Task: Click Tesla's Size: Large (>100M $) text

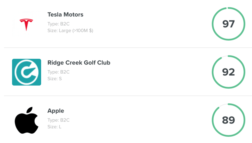Action: (71, 31)
